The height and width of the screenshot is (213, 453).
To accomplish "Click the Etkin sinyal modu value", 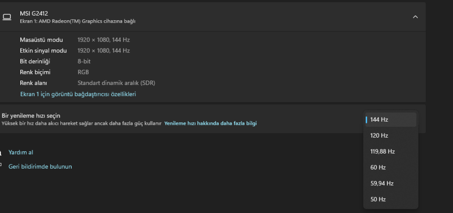I will (x=103, y=51).
